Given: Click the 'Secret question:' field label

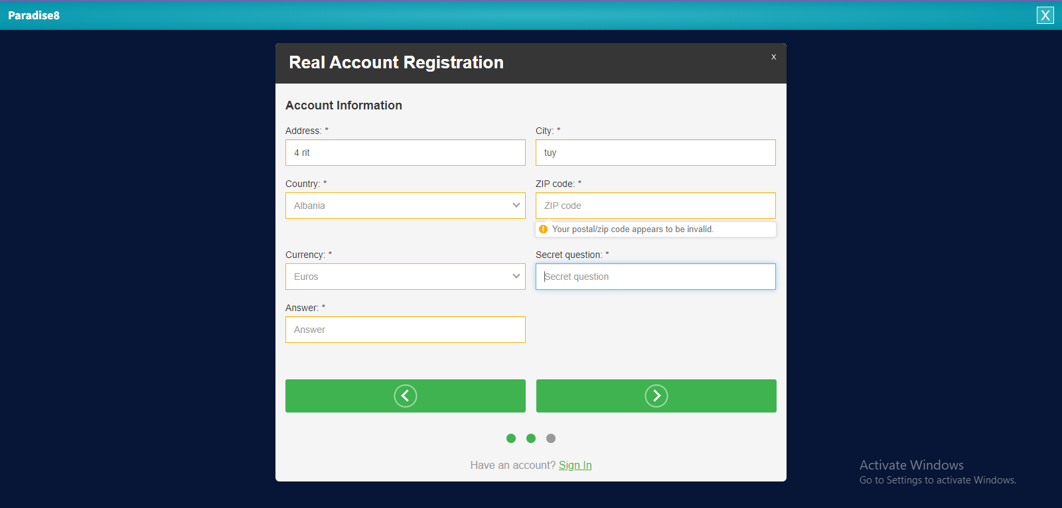Looking at the screenshot, I should (x=569, y=255).
